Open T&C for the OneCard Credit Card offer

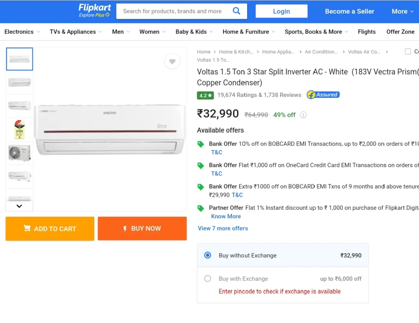tap(217, 174)
